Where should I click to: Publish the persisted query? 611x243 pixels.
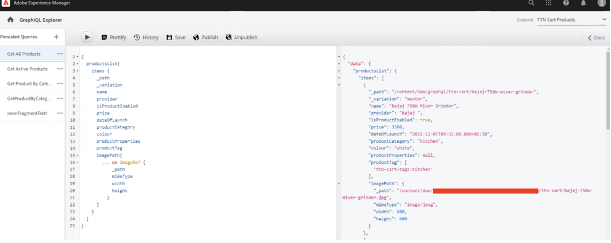coord(206,38)
